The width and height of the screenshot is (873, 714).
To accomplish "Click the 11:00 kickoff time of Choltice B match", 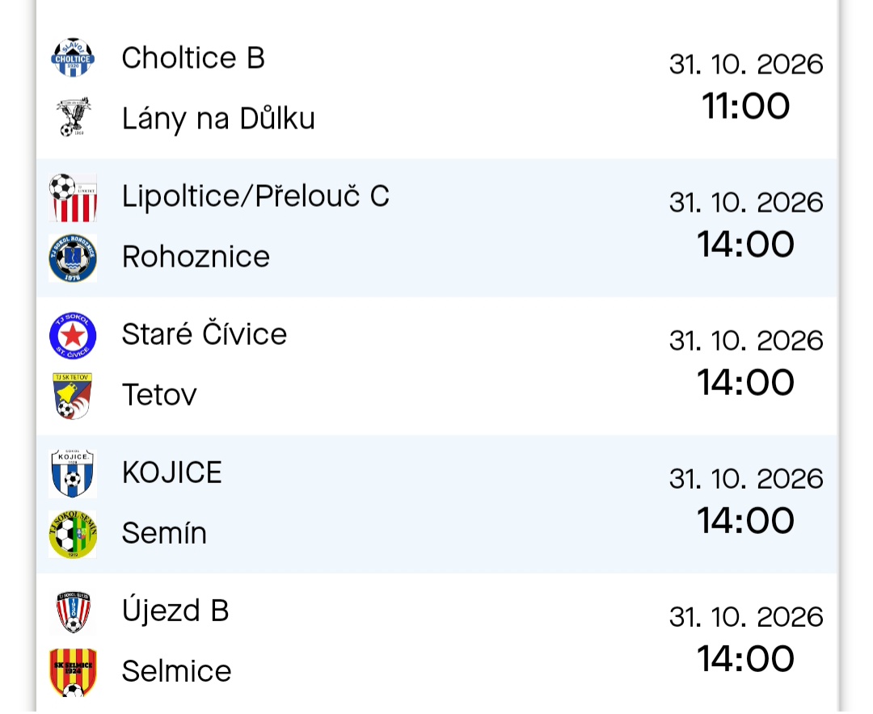I will pos(746,106).
